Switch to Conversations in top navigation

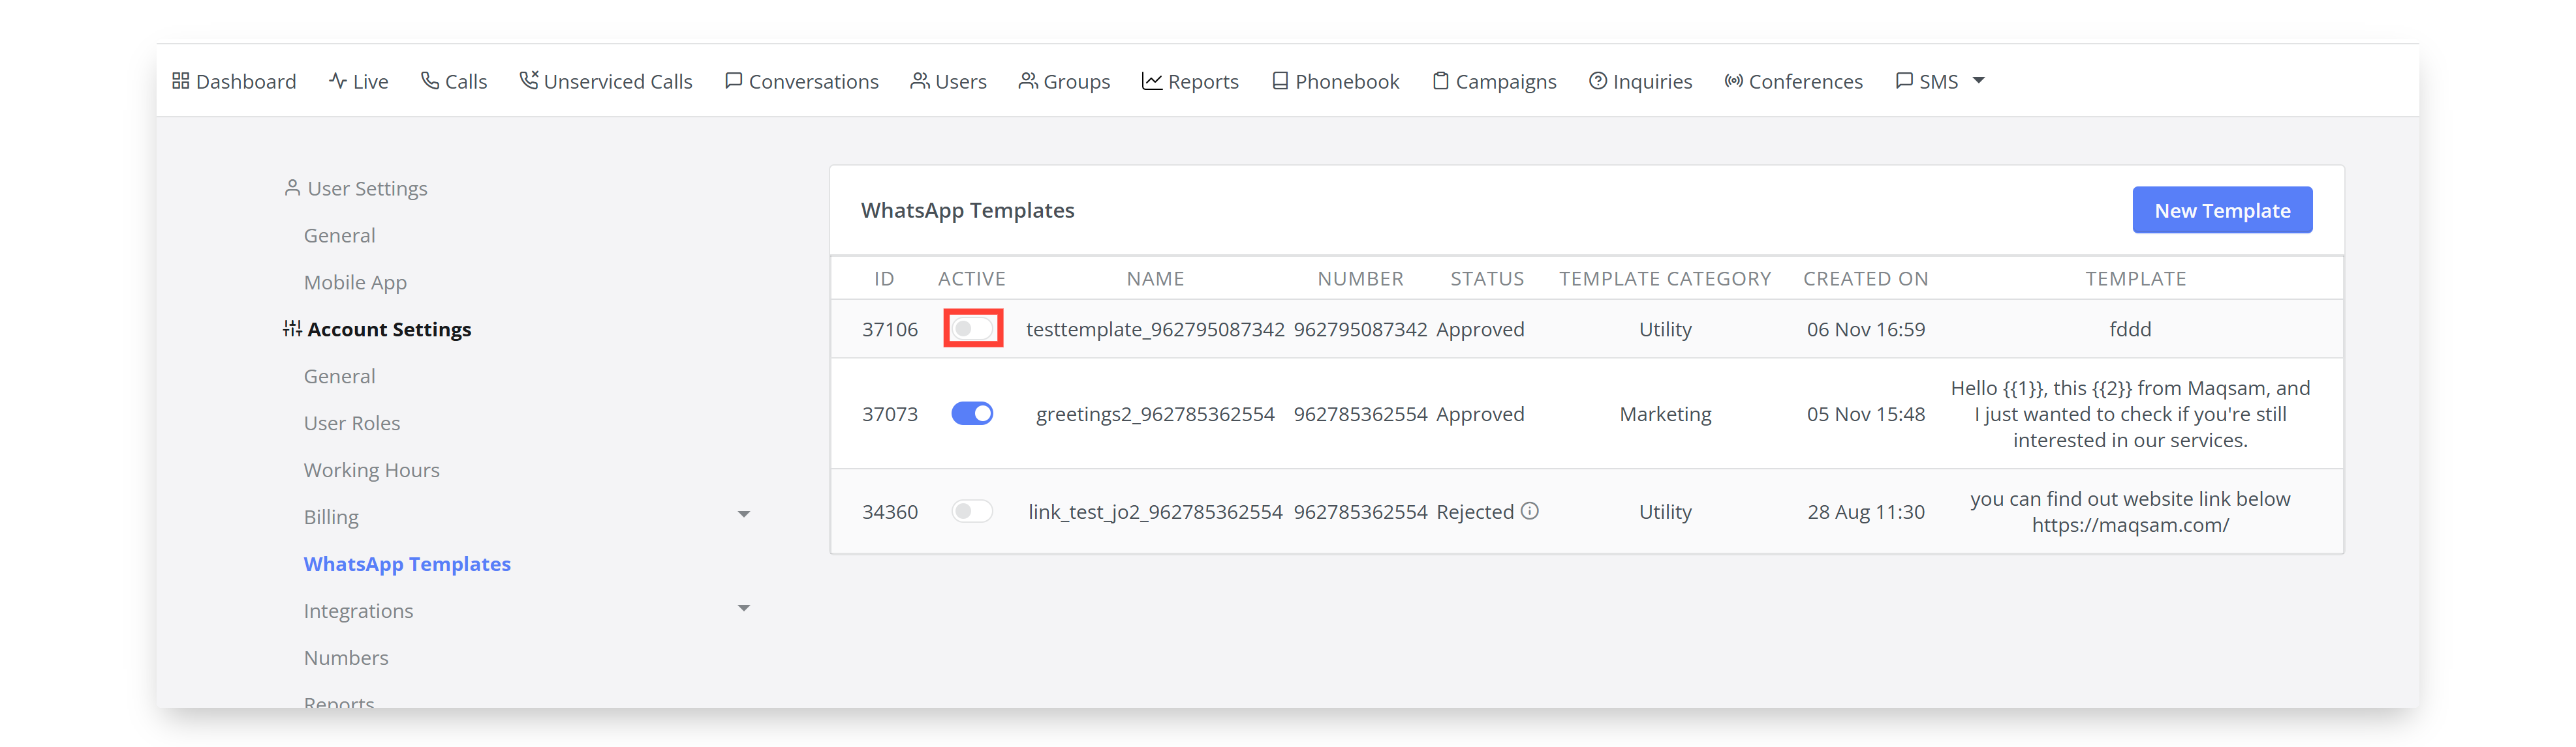click(802, 81)
